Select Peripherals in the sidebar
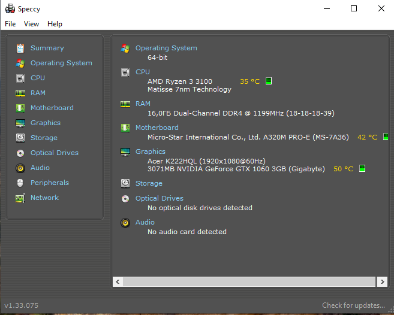Image resolution: width=394 pixels, height=315 pixels. coord(50,183)
